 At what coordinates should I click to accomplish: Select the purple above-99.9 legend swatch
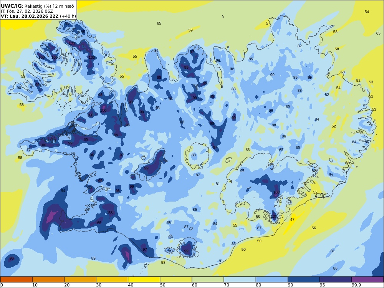pos(367,280)
